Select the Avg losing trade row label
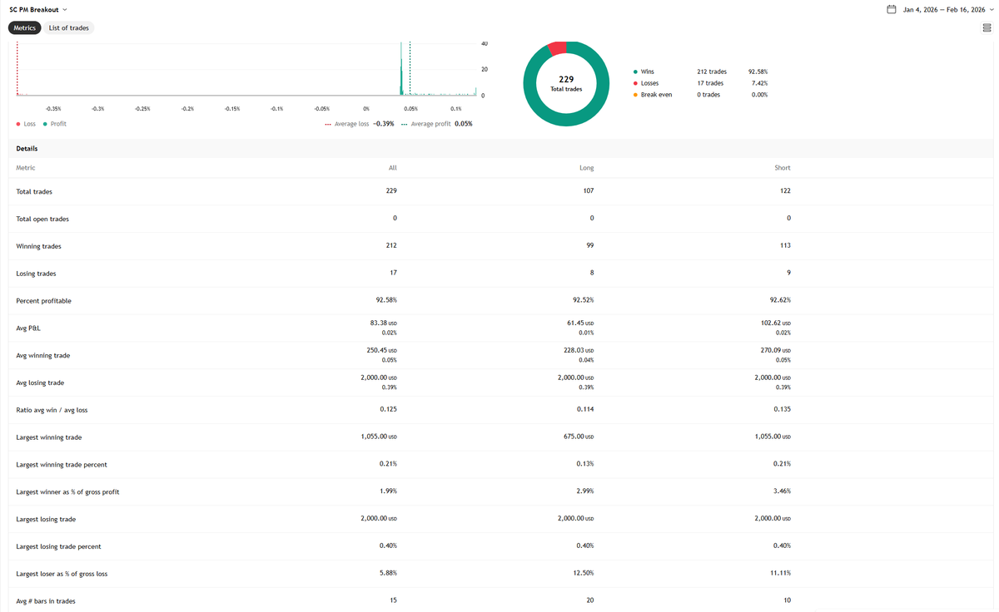 (x=40, y=383)
